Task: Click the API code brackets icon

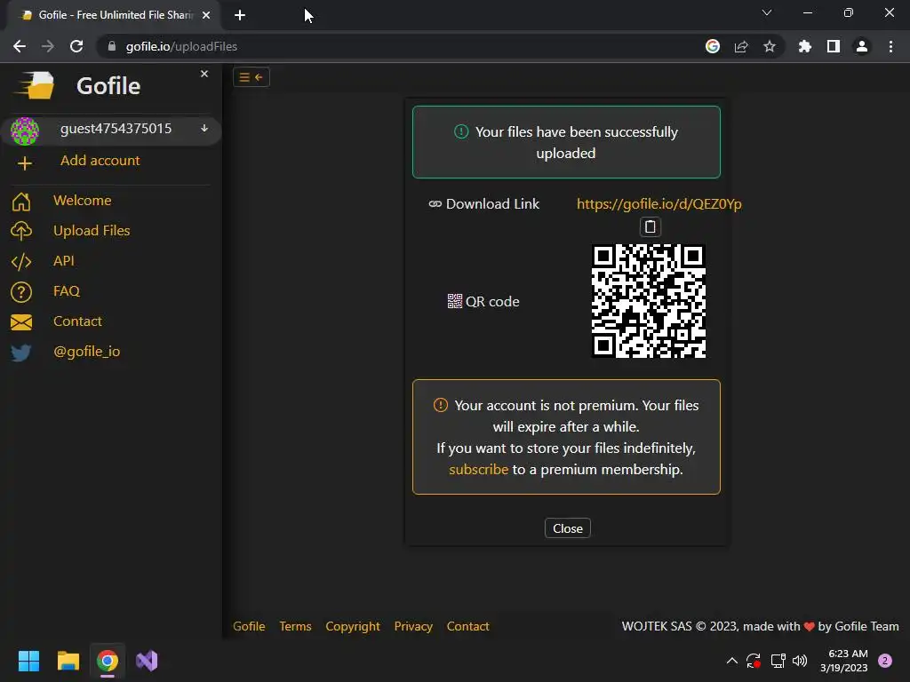Action: click(x=21, y=262)
